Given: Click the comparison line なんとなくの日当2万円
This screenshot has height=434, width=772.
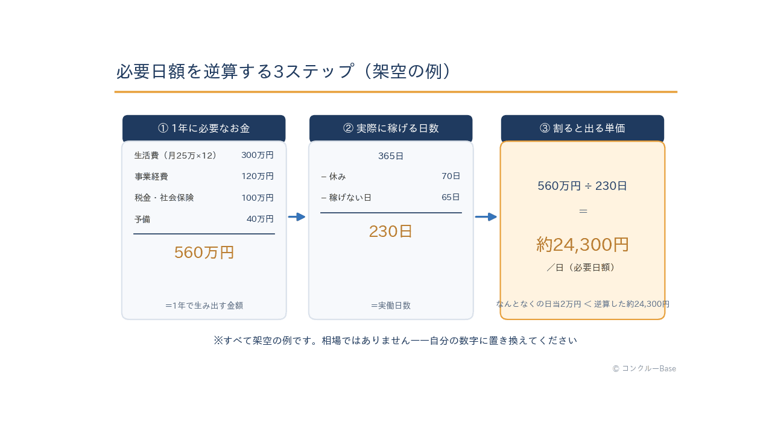Looking at the screenshot, I should pyautogui.click(x=583, y=304).
